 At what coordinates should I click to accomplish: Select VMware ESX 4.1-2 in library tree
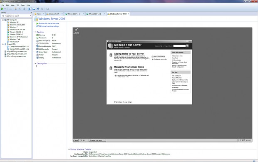pyautogui.click(x=16, y=34)
